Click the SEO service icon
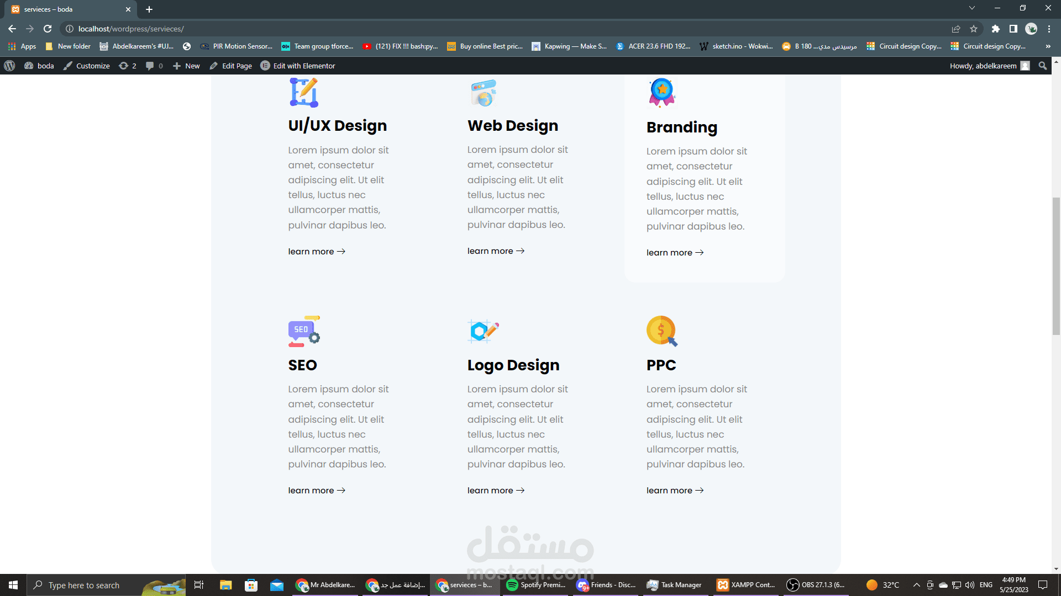This screenshot has width=1061, height=596. [304, 331]
